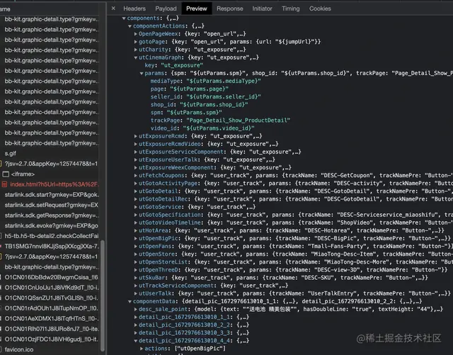Open the Cookies tab
The width and height of the screenshot is (453, 355).
[320, 9]
